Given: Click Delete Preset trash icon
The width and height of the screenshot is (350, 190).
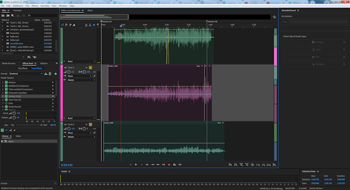Looking at the screenshot, I should click(x=50, y=74).
